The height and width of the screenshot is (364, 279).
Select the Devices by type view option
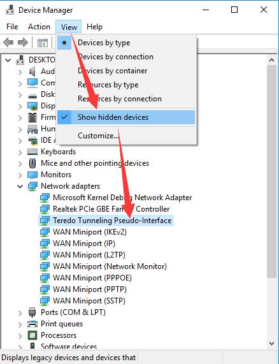pos(126,43)
